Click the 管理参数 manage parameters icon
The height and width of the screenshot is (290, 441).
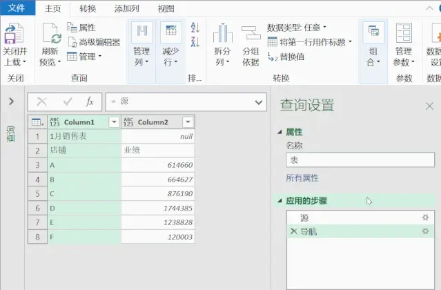[404, 33]
